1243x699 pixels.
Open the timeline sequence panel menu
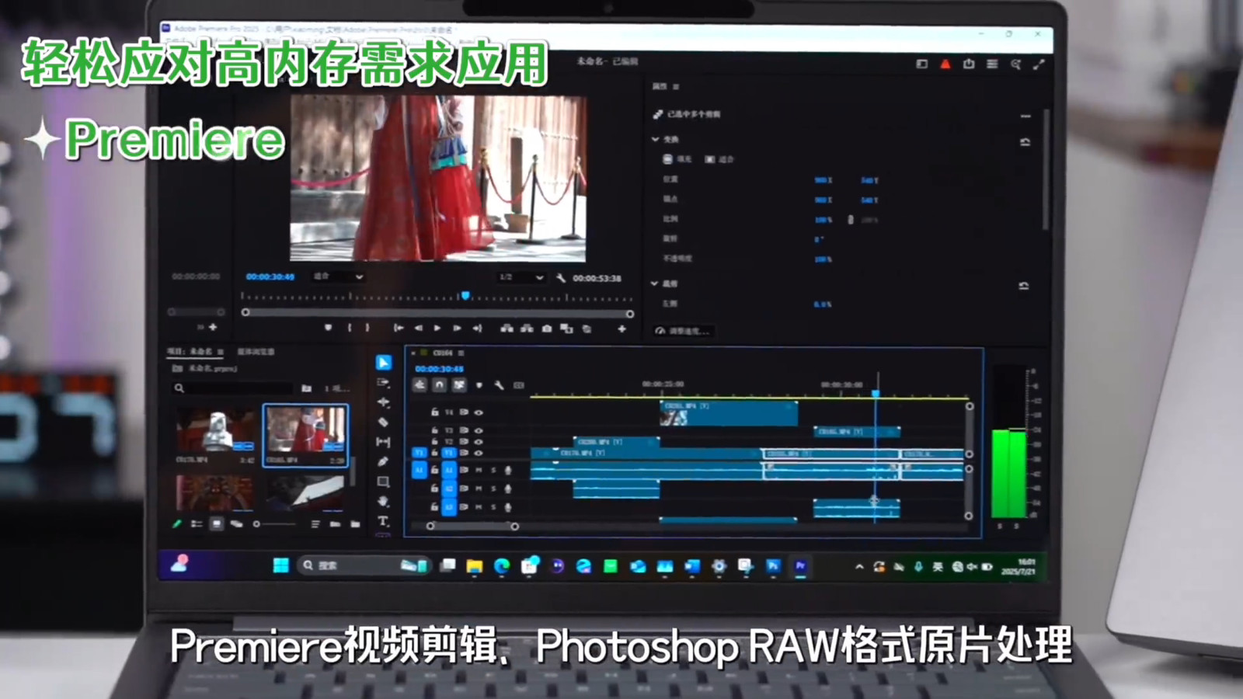tap(461, 353)
